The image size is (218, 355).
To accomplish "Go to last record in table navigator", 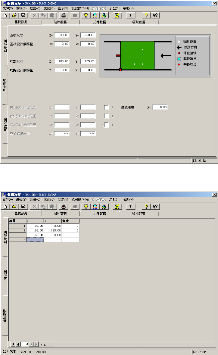I will (36, 344).
